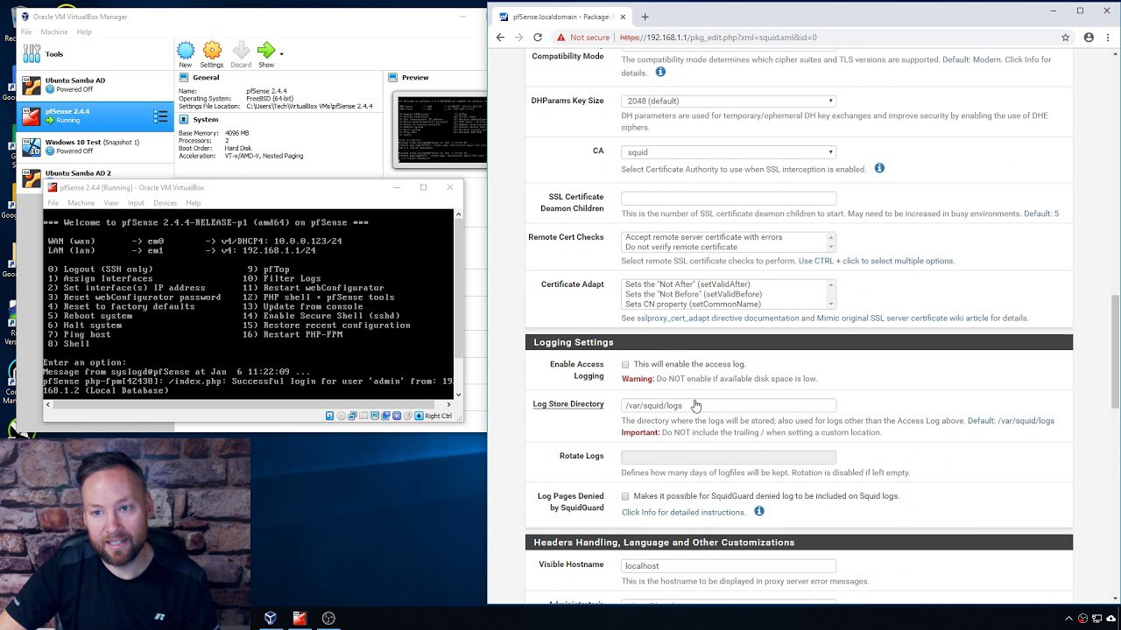Click keyboard capture arrow icon by Right Ctrl
The width and height of the screenshot is (1121, 630).
[x=419, y=416]
